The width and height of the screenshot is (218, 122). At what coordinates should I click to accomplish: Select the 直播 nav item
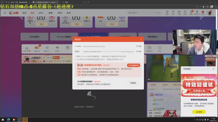point(32,13)
